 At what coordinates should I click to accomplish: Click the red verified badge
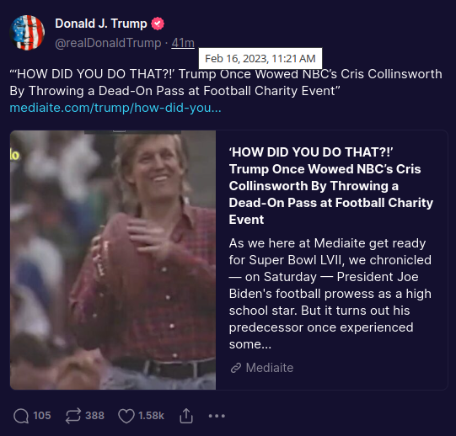click(158, 24)
